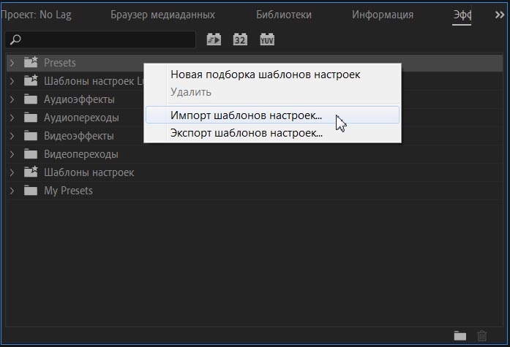510x347 pixels.
Task: Expand the Presets folder
Action: [12, 63]
